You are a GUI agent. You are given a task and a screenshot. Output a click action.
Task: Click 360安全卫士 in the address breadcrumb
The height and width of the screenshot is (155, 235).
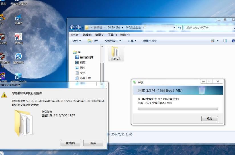[x=133, y=28]
